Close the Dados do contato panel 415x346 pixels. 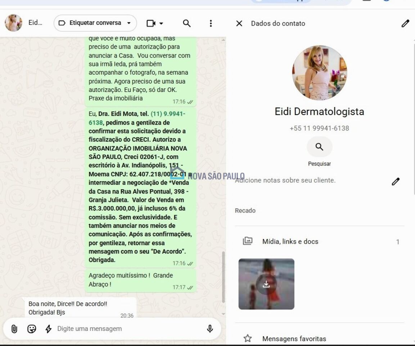(239, 23)
